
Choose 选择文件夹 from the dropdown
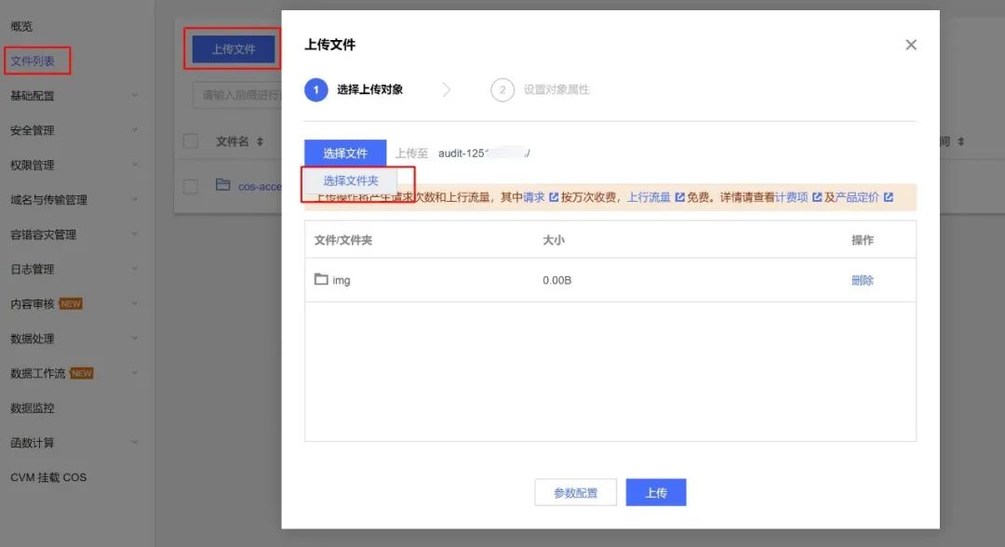351,180
